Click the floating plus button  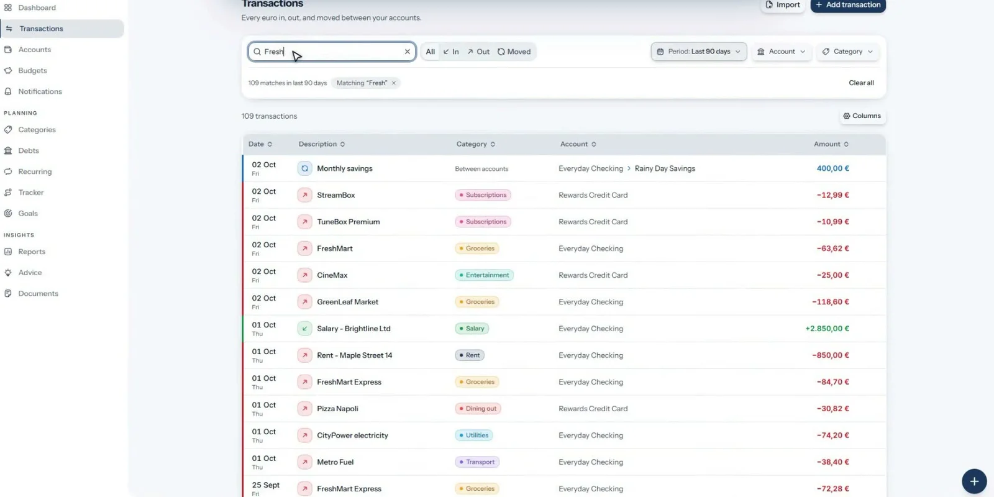(974, 481)
